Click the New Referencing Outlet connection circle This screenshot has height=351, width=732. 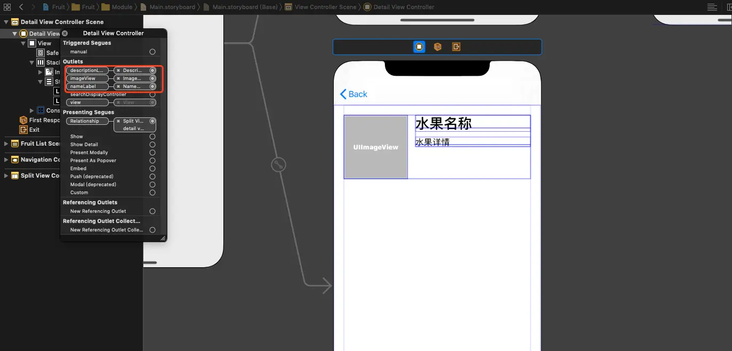[x=153, y=211]
